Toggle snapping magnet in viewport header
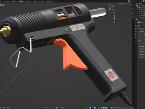This screenshot has width=145, height=109. click(57, 108)
